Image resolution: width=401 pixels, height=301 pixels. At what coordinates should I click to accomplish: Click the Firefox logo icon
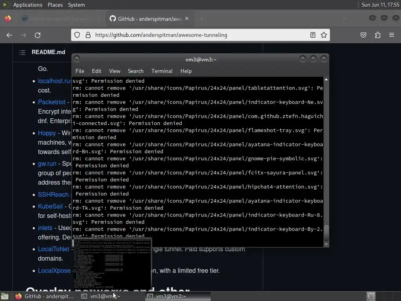coord(8,18)
